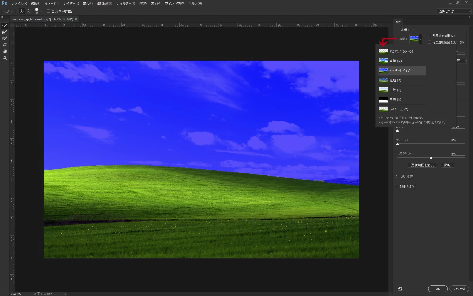The image size is (473, 296).
Task: Open the 選択範囲(S) menu
Action: click(104, 3)
